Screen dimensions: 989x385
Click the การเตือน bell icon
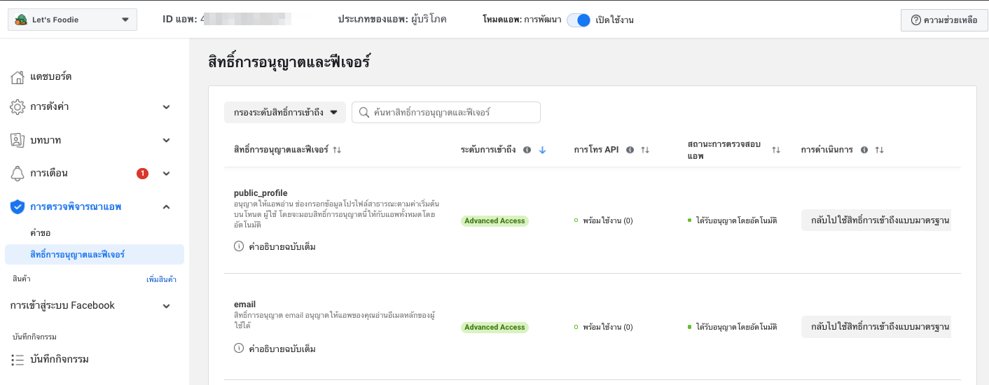point(18,173)
